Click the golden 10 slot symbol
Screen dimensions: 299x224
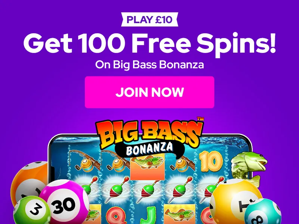click(211, 161)
